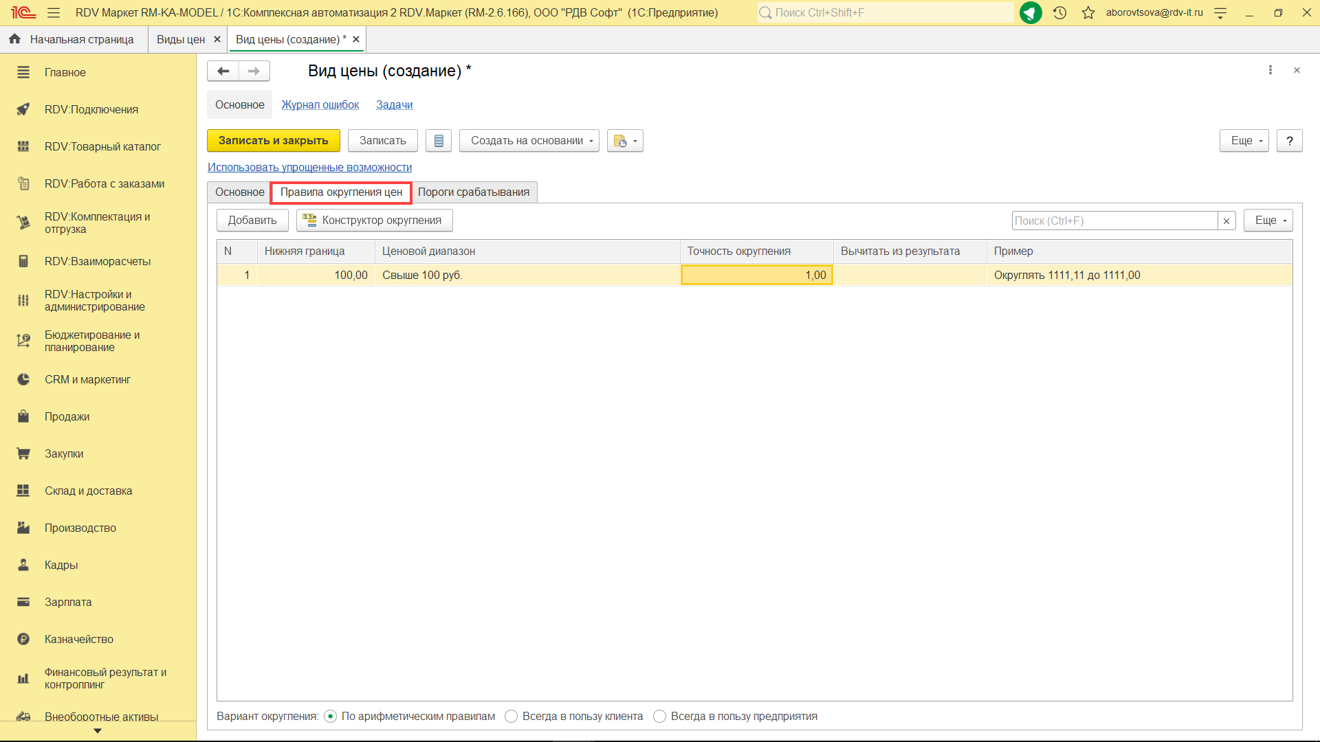Open the history clock icon
Screen dimensions: 1320x742
pyautogui.click(x=1059, y=13)
